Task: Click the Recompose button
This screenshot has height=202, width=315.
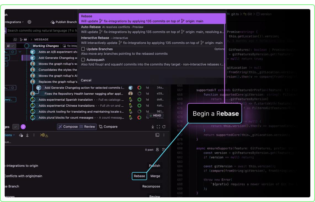Action: pyautogui.click(x=151, y=186)
